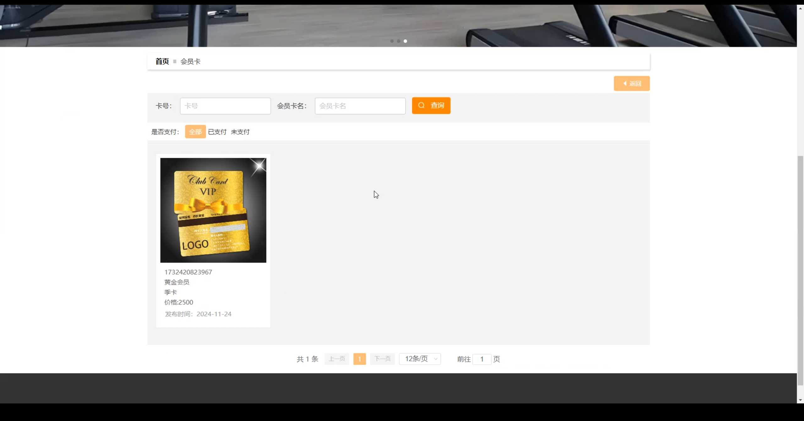Screen dimensions: 804x421
Task: Open the 12条/页 page size dropdown
Action: pyautogui.click(x=416, y=359)
